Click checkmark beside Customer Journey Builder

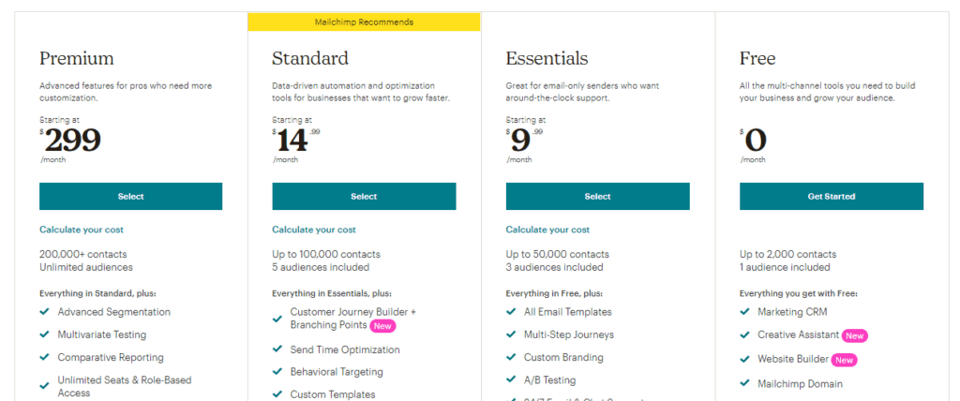277,319
